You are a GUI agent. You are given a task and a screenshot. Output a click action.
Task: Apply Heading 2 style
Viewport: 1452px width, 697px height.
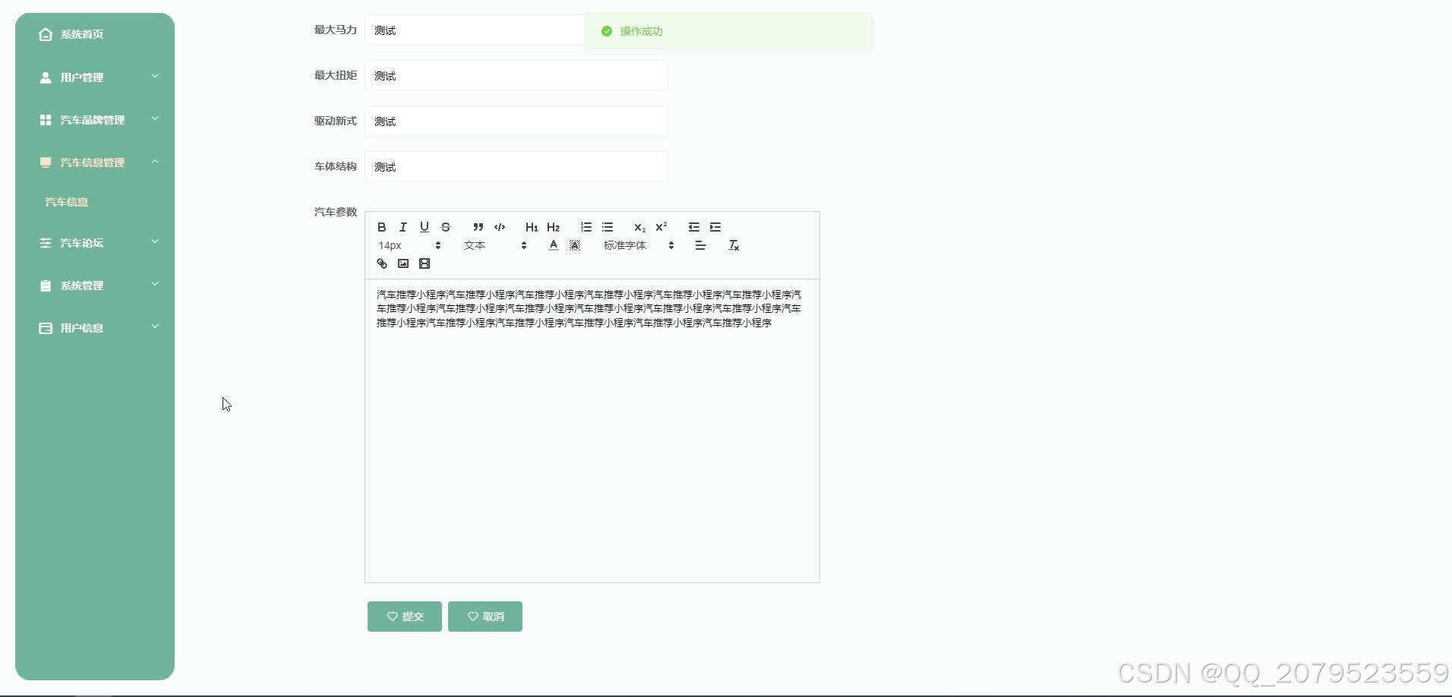pos(553,227)
